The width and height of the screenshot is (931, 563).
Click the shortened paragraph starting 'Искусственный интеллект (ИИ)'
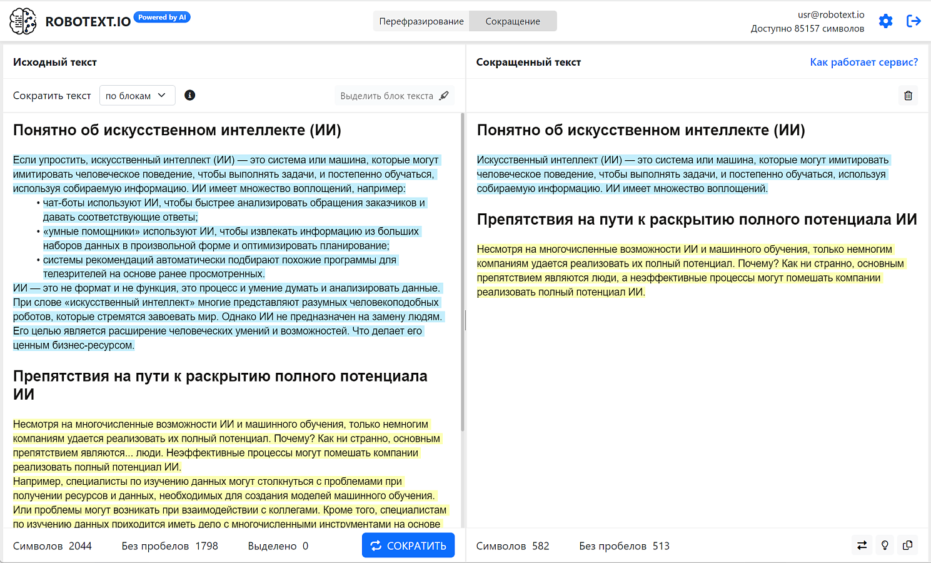[683, 174]
